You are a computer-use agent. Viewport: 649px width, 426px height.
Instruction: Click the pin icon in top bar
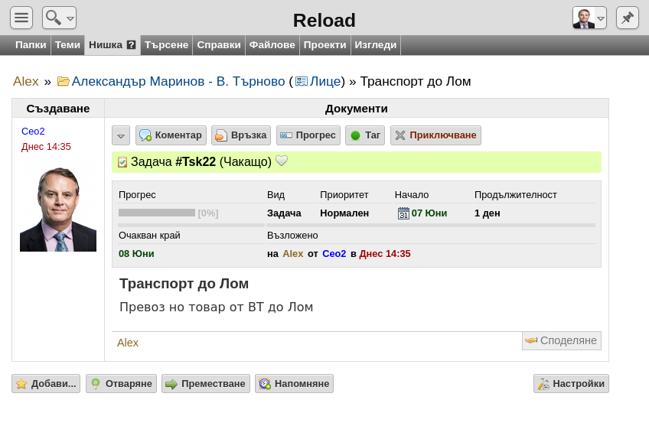pos(627,18)
